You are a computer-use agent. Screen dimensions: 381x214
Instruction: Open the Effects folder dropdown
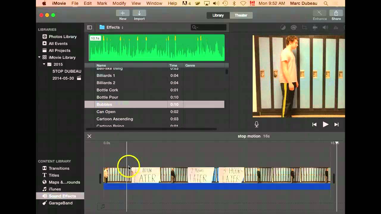pos(111,27)
